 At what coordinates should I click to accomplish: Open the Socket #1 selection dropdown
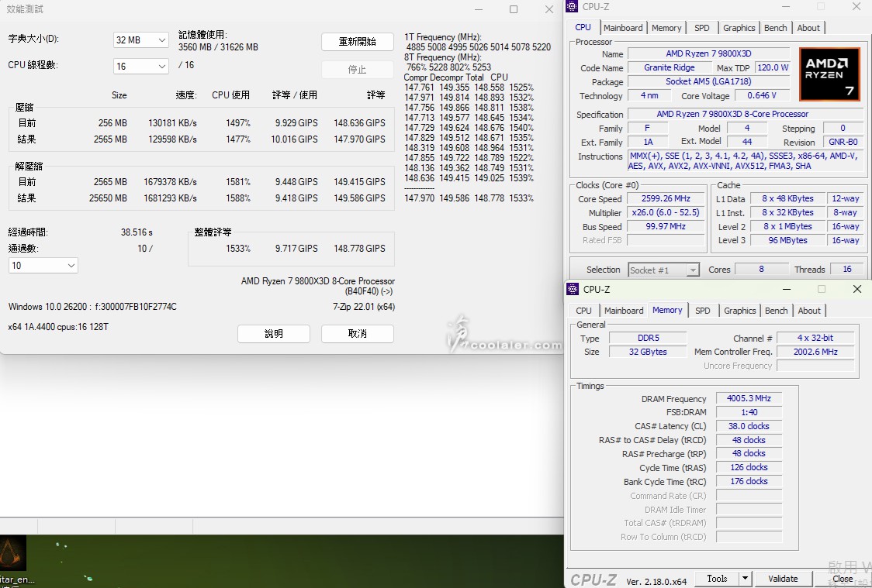point(663,270)
